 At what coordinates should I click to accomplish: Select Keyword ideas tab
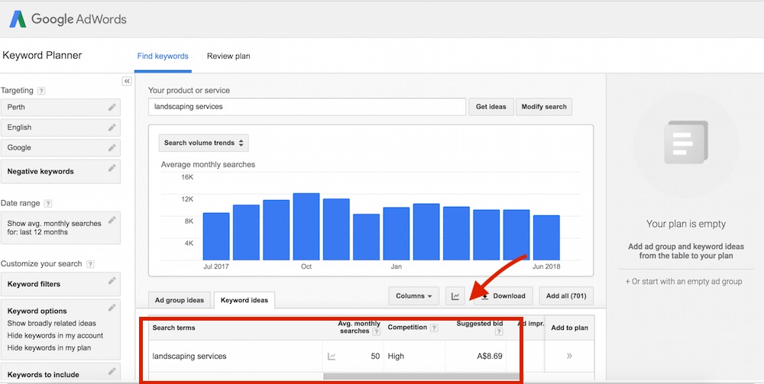click(244, 300)
